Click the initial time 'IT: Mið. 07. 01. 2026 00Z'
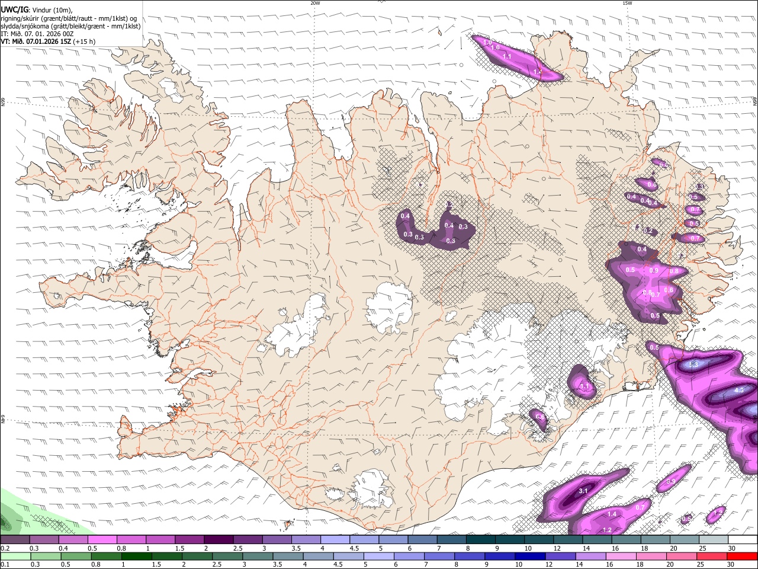 click(37, 34)
